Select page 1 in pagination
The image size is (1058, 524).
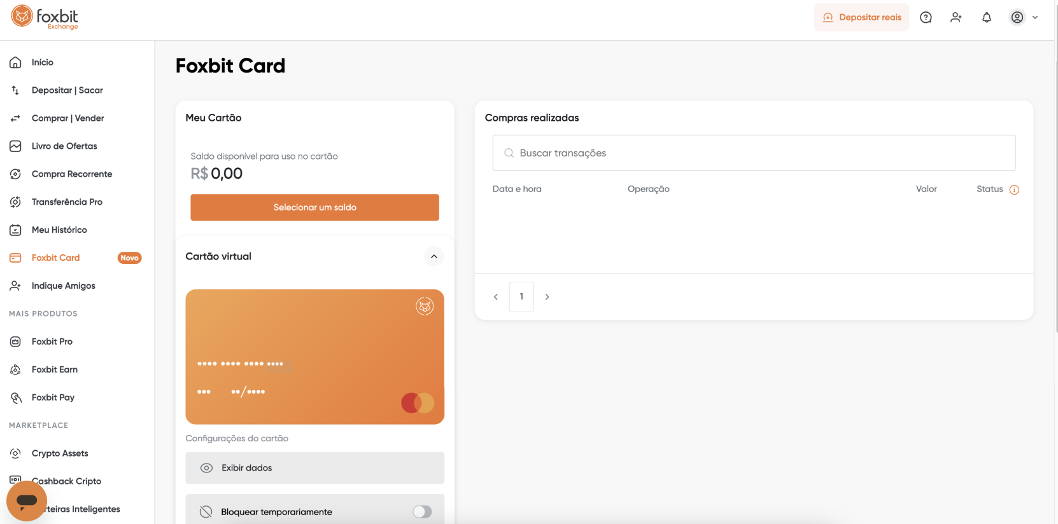click(521, 297)
